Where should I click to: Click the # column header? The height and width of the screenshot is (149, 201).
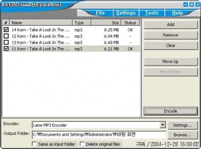click(x=6, y=22)
